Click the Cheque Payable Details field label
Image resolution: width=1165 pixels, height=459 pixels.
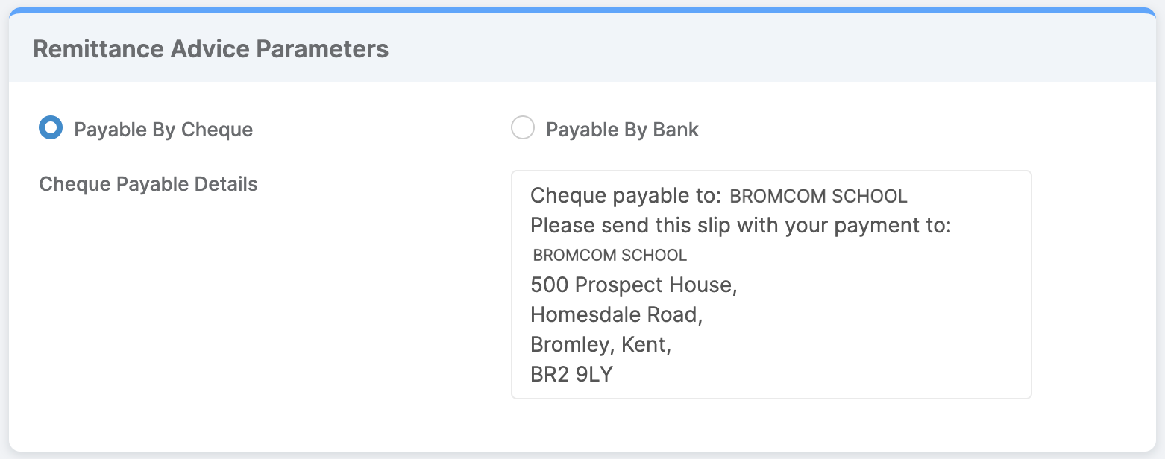click(x=148, y=183)
